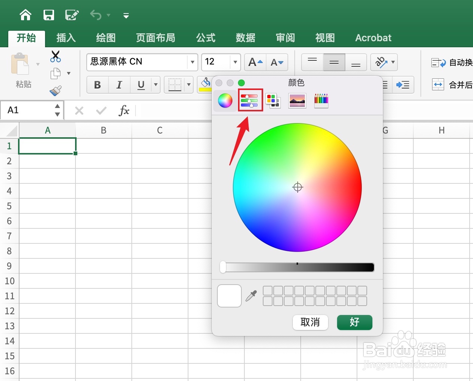Confirm formula entry with checkmark icon
This screenshot has width=473, height=381.
point(101,111)
